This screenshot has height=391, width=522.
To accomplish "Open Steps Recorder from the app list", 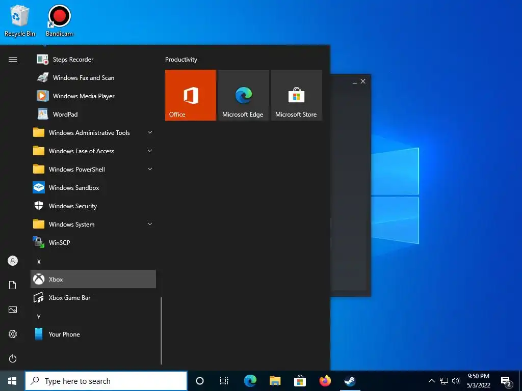I will click(x=93, y=60).
